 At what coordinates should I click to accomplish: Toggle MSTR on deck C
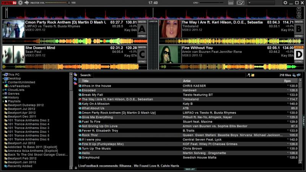pos(142,47)
